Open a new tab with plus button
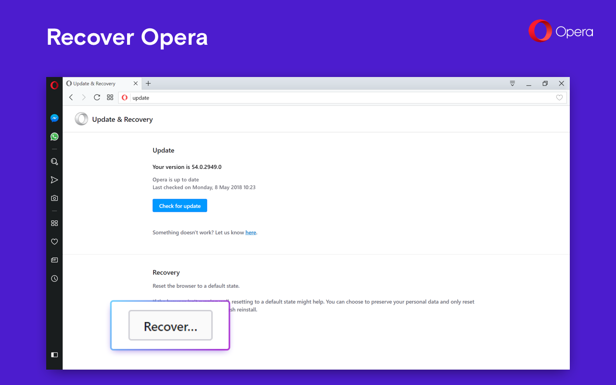The width and height of the screenshot is (616, 385). click(x=148, y=83)
